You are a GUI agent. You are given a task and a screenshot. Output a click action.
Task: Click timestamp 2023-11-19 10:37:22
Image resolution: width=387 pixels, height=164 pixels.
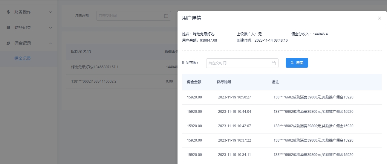tap(235, 140)
